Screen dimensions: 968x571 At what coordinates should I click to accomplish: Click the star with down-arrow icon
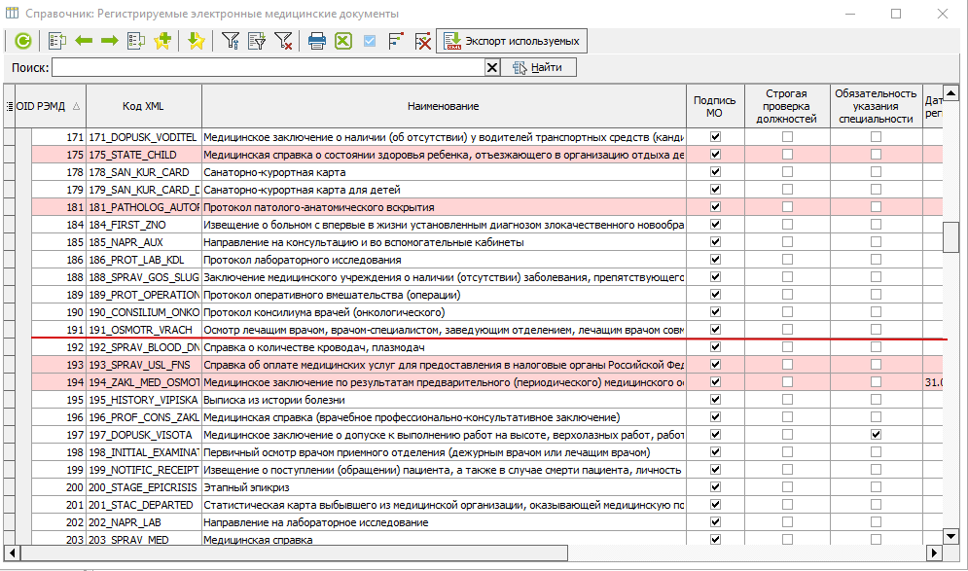[197, 42]
